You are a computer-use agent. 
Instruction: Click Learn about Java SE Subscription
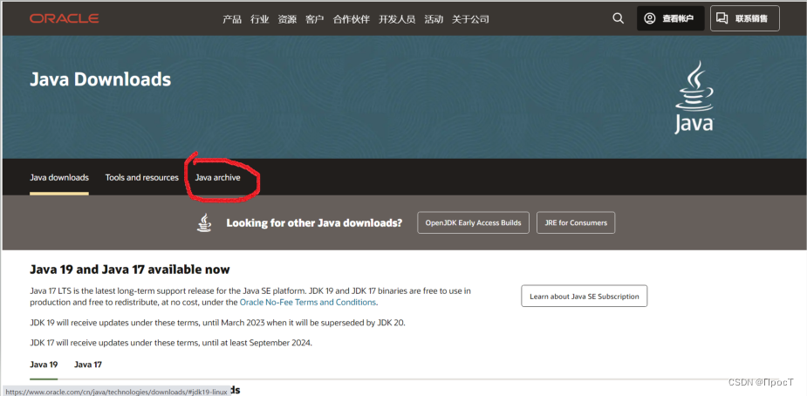coord(585,297)
